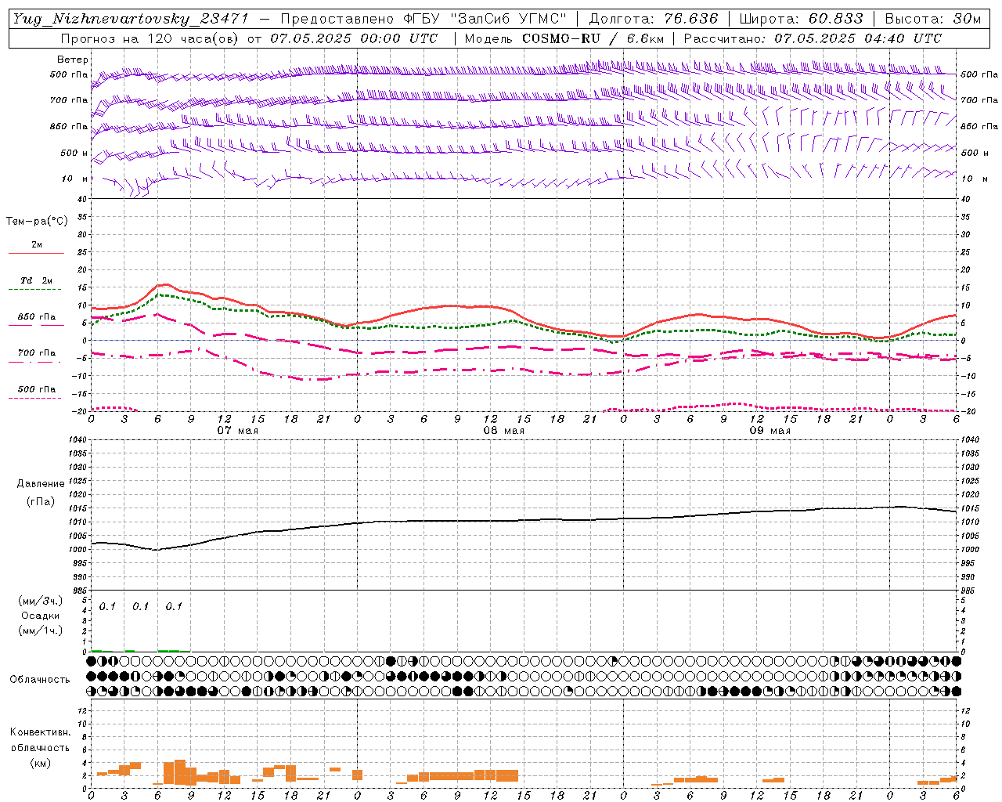Select the Прогноз на 120 часа(ов) text
This screenshot has height=802, width=1002.
click(x=152, y=38)
